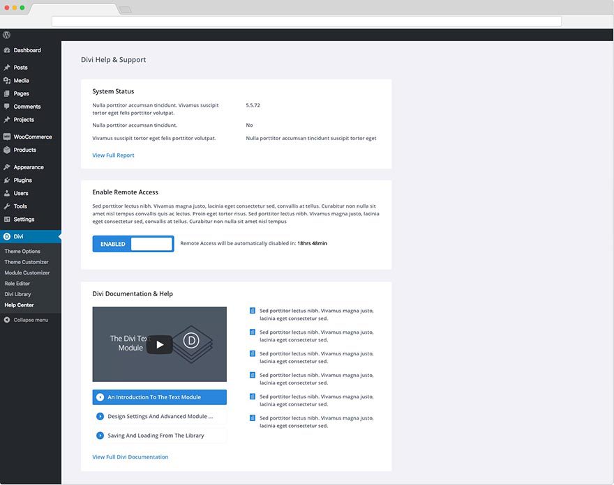Click the Settings icon in sidebar

coord(7,220)
